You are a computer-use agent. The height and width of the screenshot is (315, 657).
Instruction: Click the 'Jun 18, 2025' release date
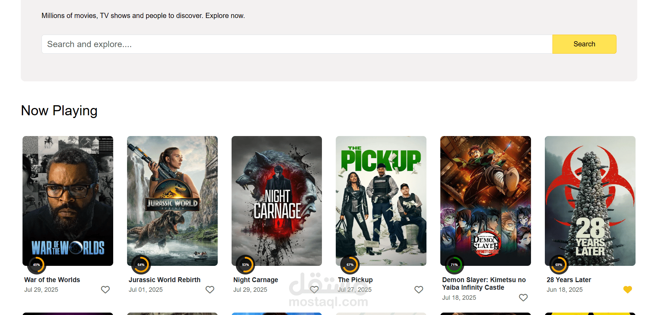tap(565, 290)
